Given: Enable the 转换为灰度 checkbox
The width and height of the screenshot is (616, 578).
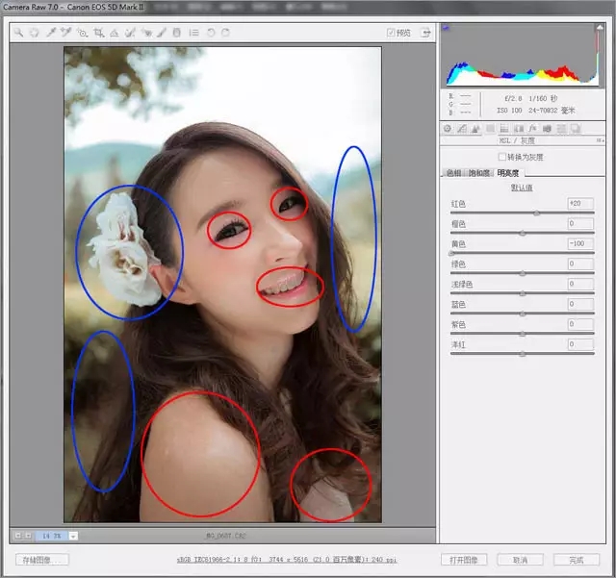Looking at the screenshot, I should click(501, 157).
